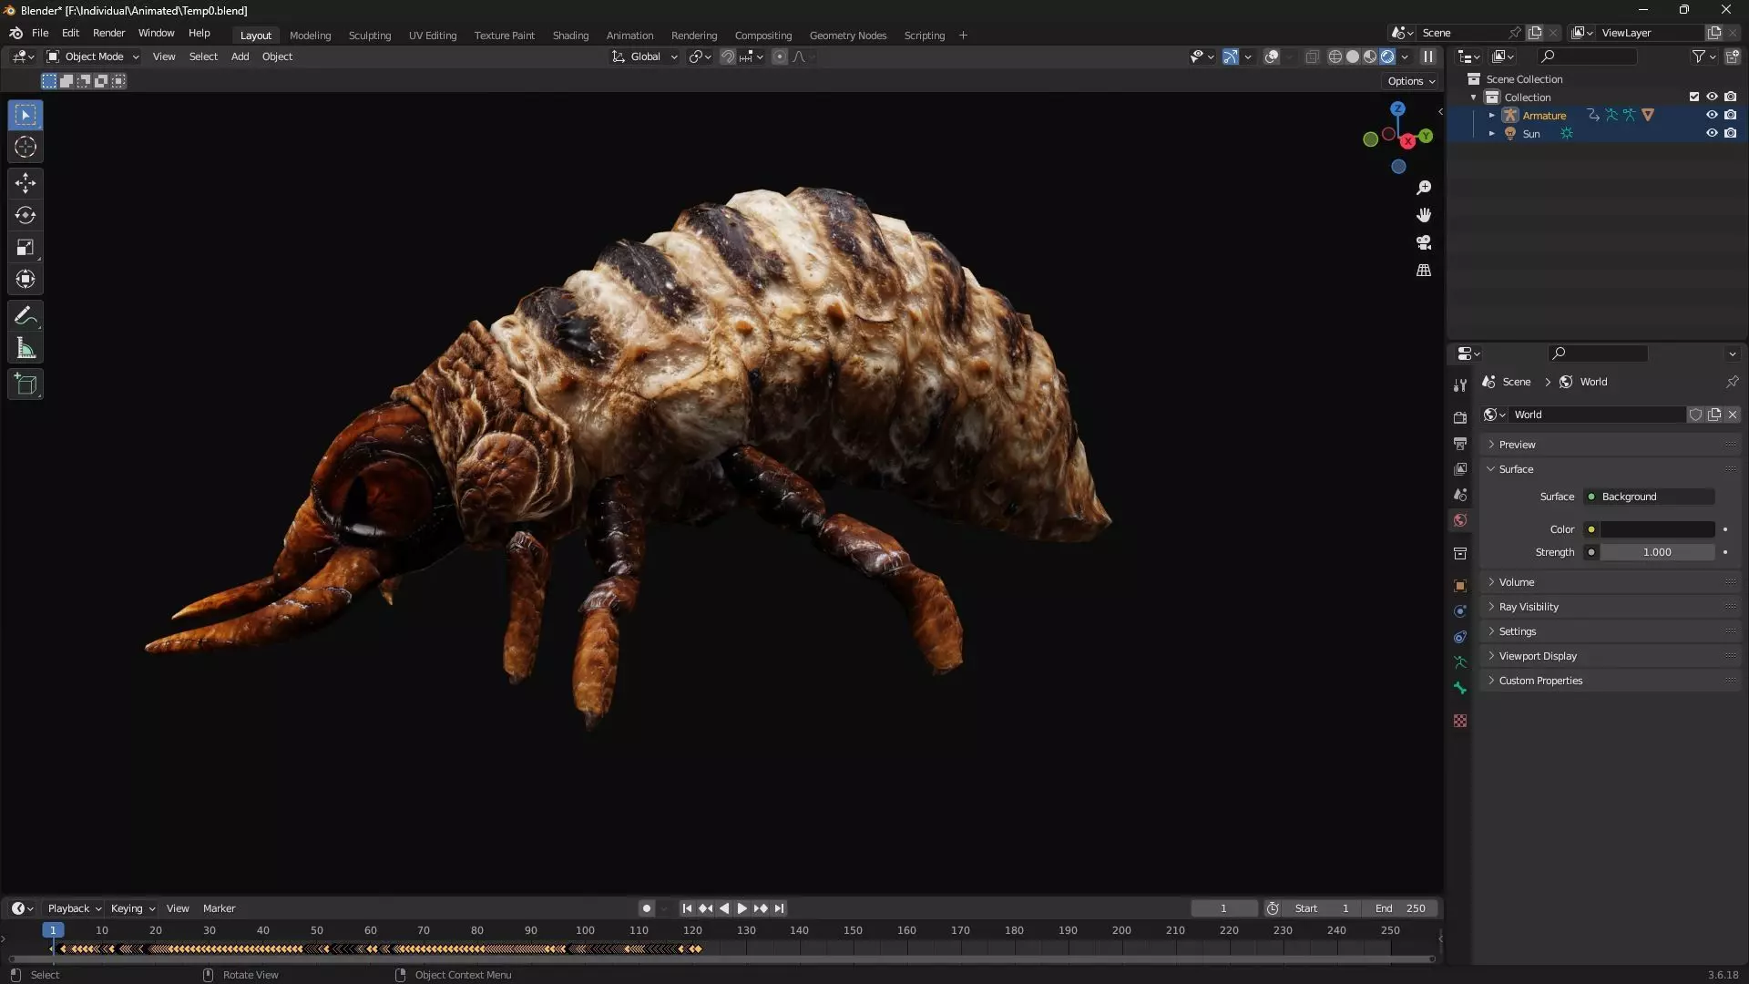
Task: Select the Rotate tool
Action: 26,215
